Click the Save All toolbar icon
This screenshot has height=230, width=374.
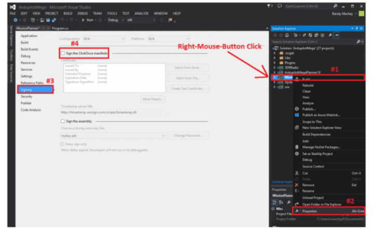point(54,20)
